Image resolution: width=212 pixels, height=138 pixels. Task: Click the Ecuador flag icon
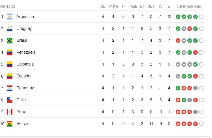point(10,76)
